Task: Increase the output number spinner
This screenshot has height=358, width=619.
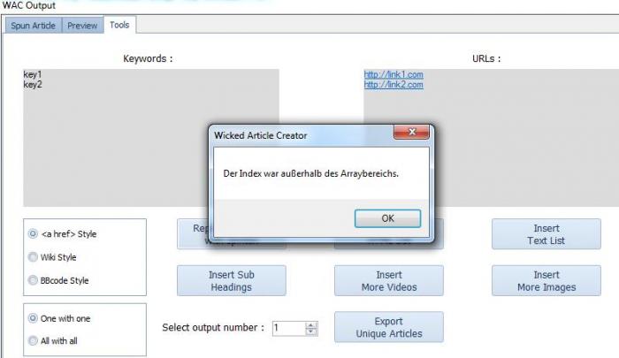Action: click(x=311, y=325)
